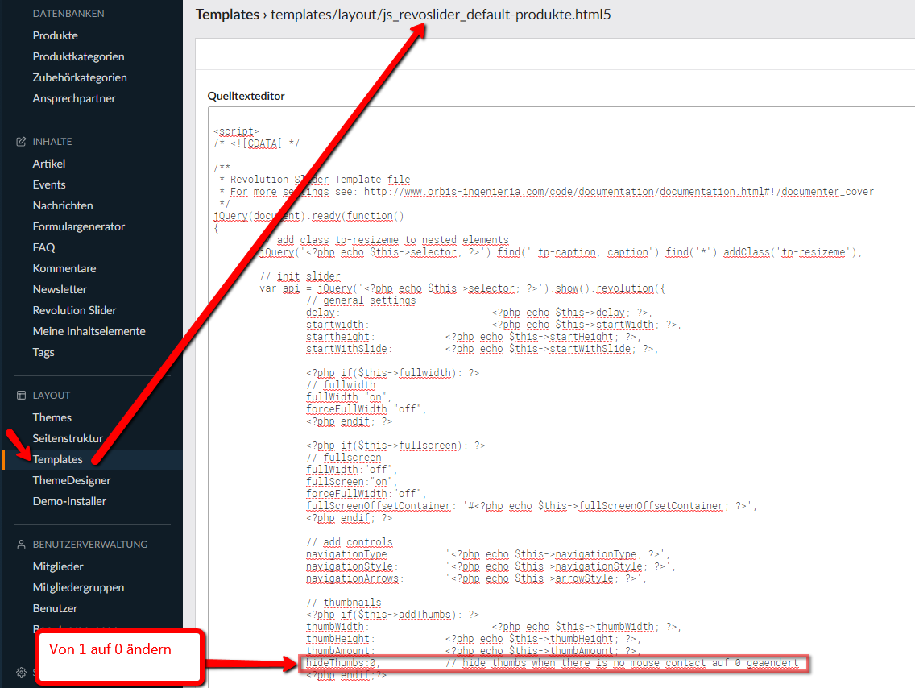Screen dimensions: 915x688
Task: Open Mitgliedergruppen
Action: pos(78,588)
